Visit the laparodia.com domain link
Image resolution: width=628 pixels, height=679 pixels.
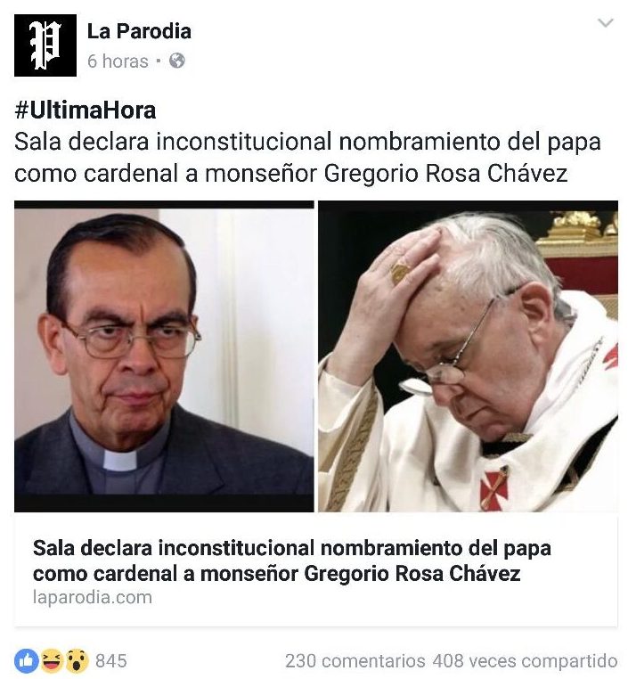93,598
